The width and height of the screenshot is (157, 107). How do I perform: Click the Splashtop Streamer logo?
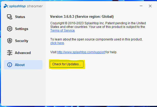tap(23, 6)
